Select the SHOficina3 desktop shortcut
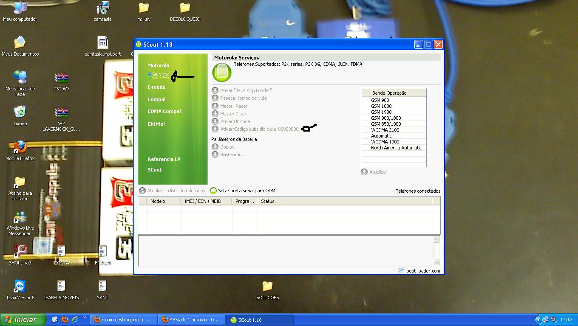This screenshot has width=578, height=326. tap(20, 251)
